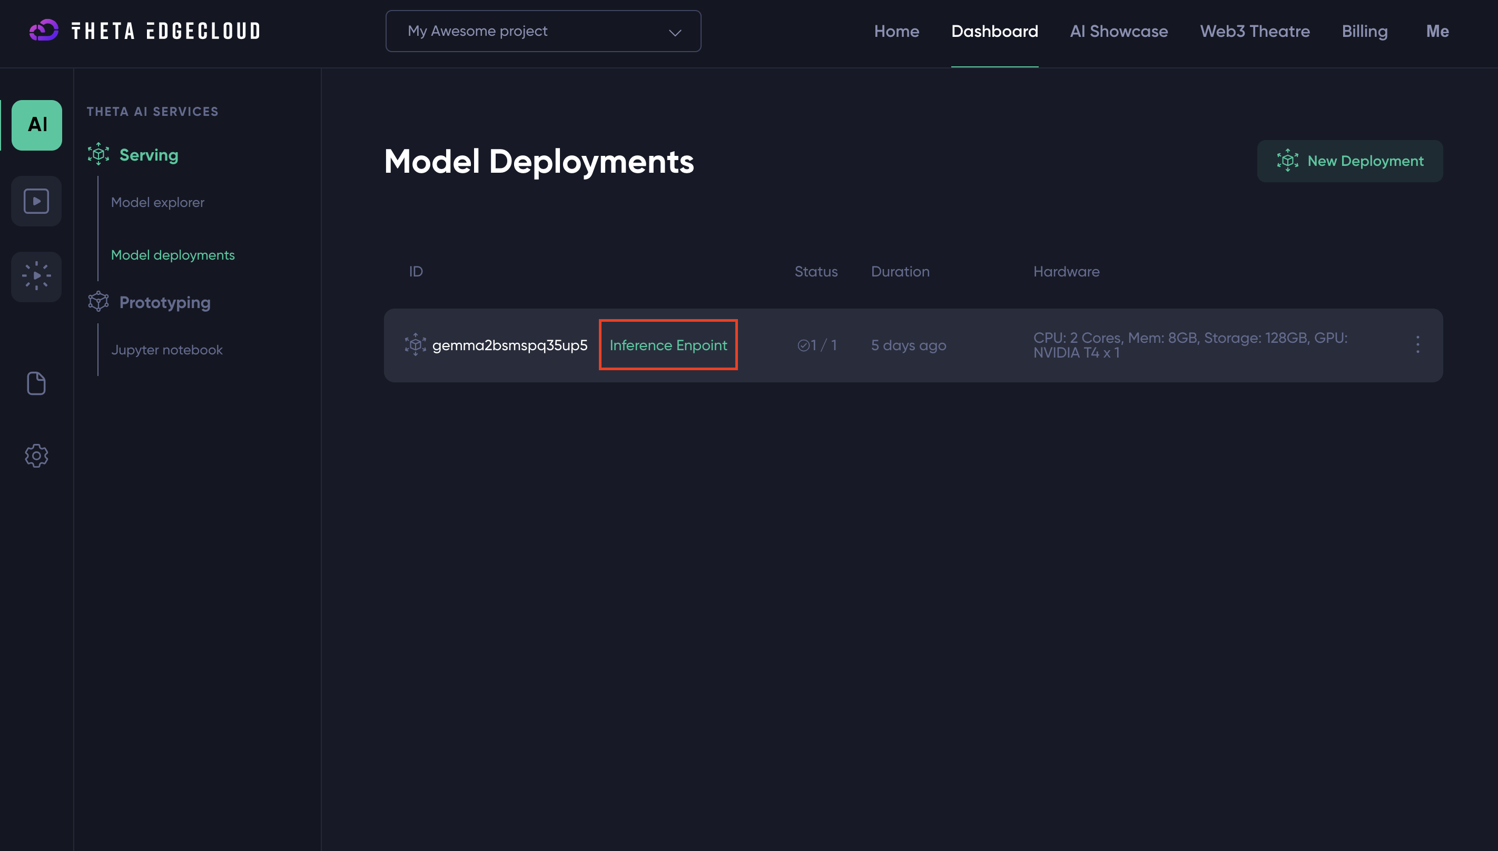Expand the My Awesome project dropdown
The height and width of the screenshot is (851, 1498).
click(x=543, y=31)
